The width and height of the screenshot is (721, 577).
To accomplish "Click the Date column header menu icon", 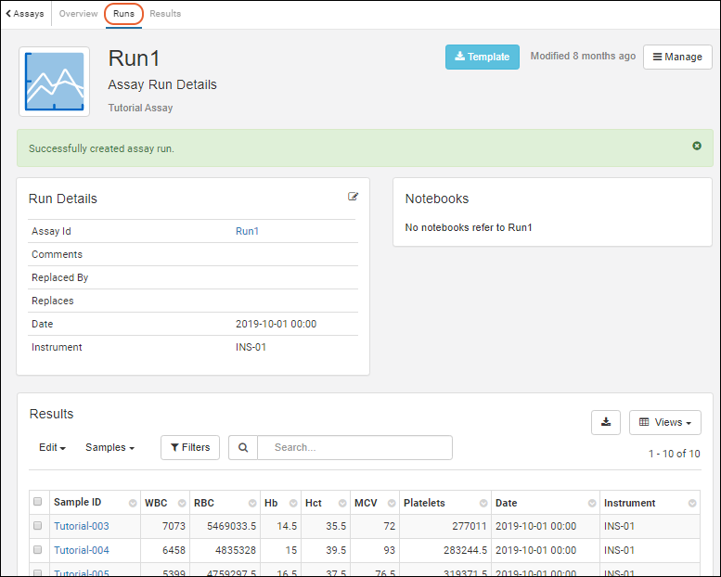I will tap(589, 504).
